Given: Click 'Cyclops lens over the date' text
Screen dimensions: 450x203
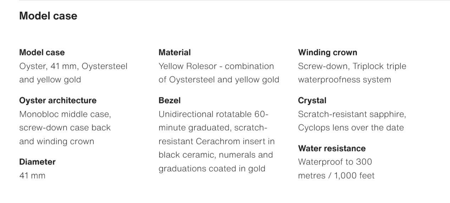Looking at the screenshot, I should (351, 128).
